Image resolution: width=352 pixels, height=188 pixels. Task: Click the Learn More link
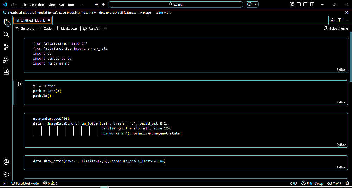163,13
